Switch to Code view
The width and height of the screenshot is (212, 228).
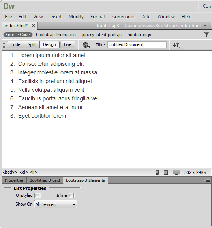click(15, 44)
